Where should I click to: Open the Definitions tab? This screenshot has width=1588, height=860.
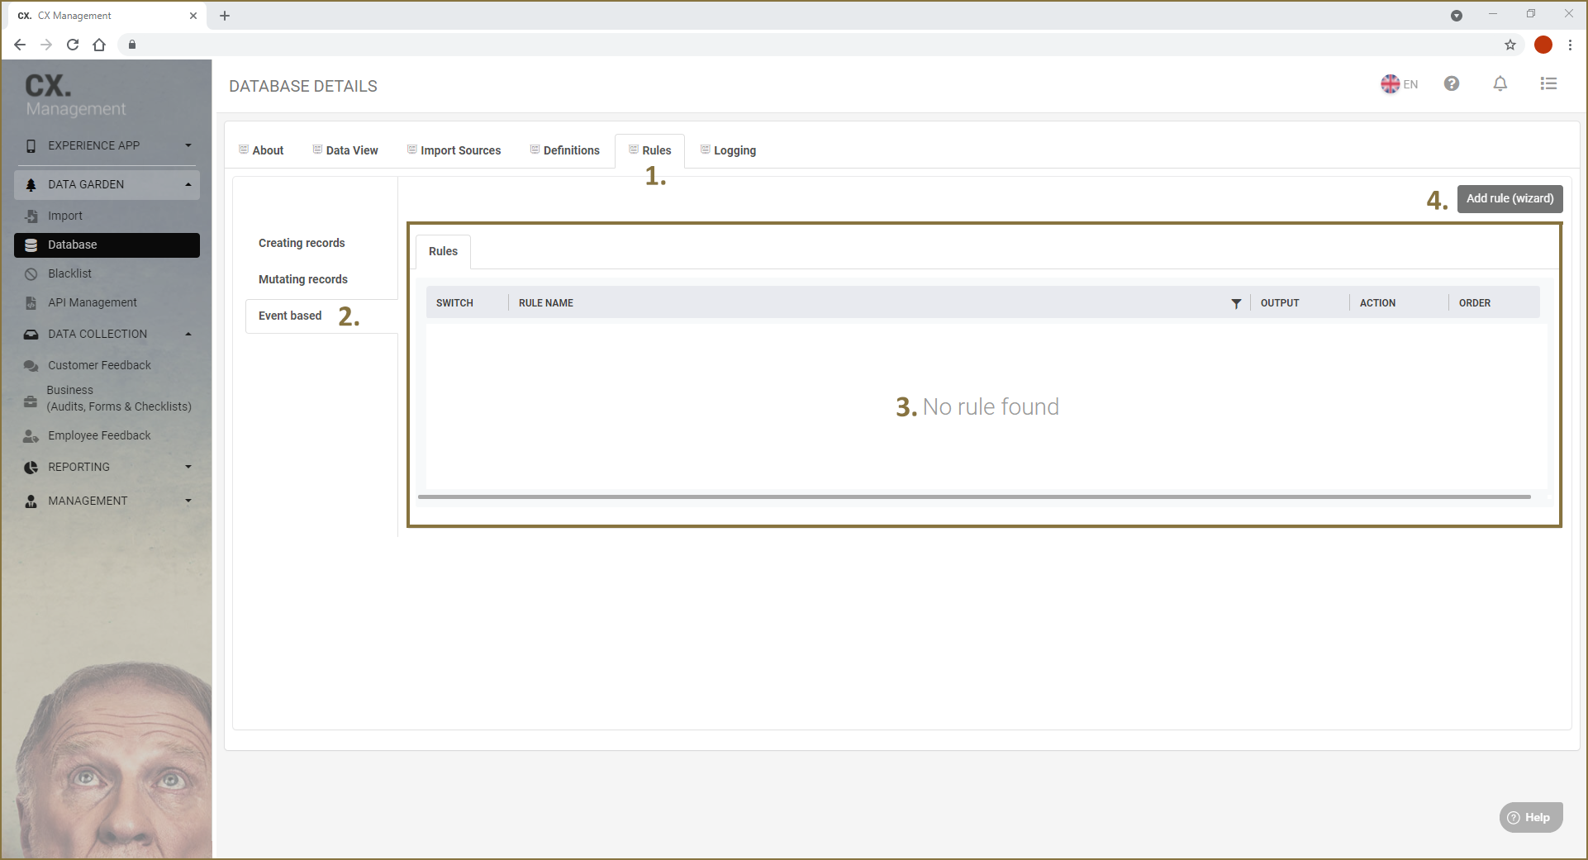click(x=565, y=150)
